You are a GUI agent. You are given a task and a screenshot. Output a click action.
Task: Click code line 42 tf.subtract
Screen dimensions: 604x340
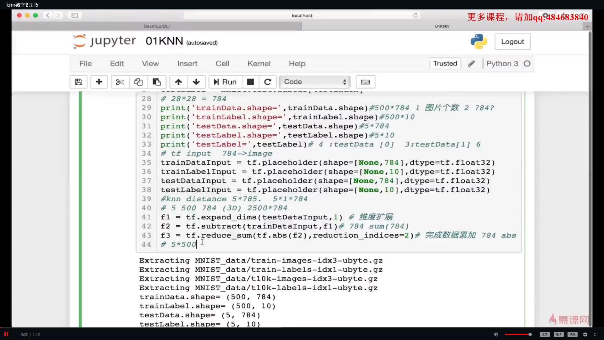point(285,226)
